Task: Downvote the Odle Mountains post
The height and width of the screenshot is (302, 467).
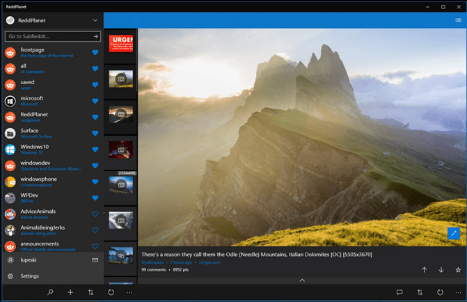Action: click(x=441, y=270)
